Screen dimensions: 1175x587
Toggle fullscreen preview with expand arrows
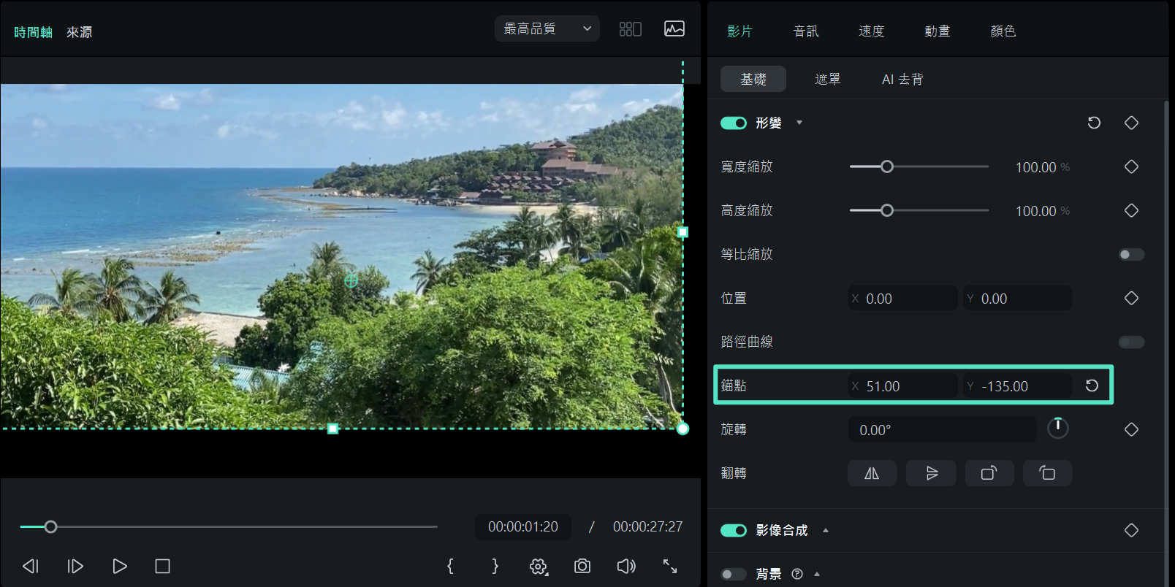pyautogui.click(x=669, y=566)
